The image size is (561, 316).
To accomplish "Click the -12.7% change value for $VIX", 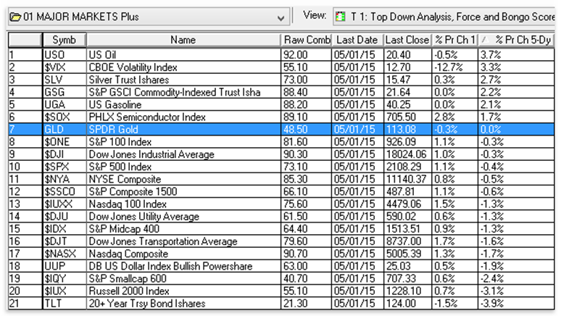I will (454, 67).
